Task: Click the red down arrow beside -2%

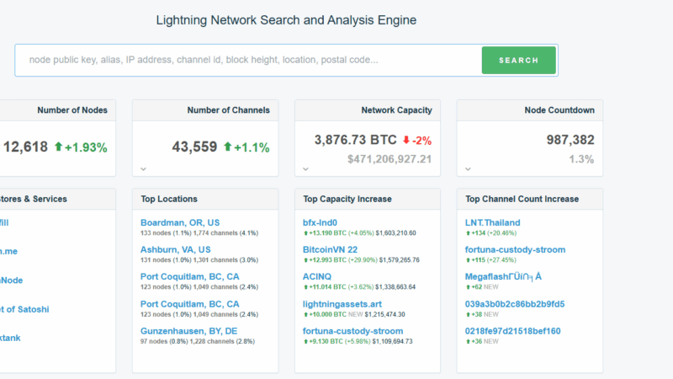Action: (x=406, y=140)
